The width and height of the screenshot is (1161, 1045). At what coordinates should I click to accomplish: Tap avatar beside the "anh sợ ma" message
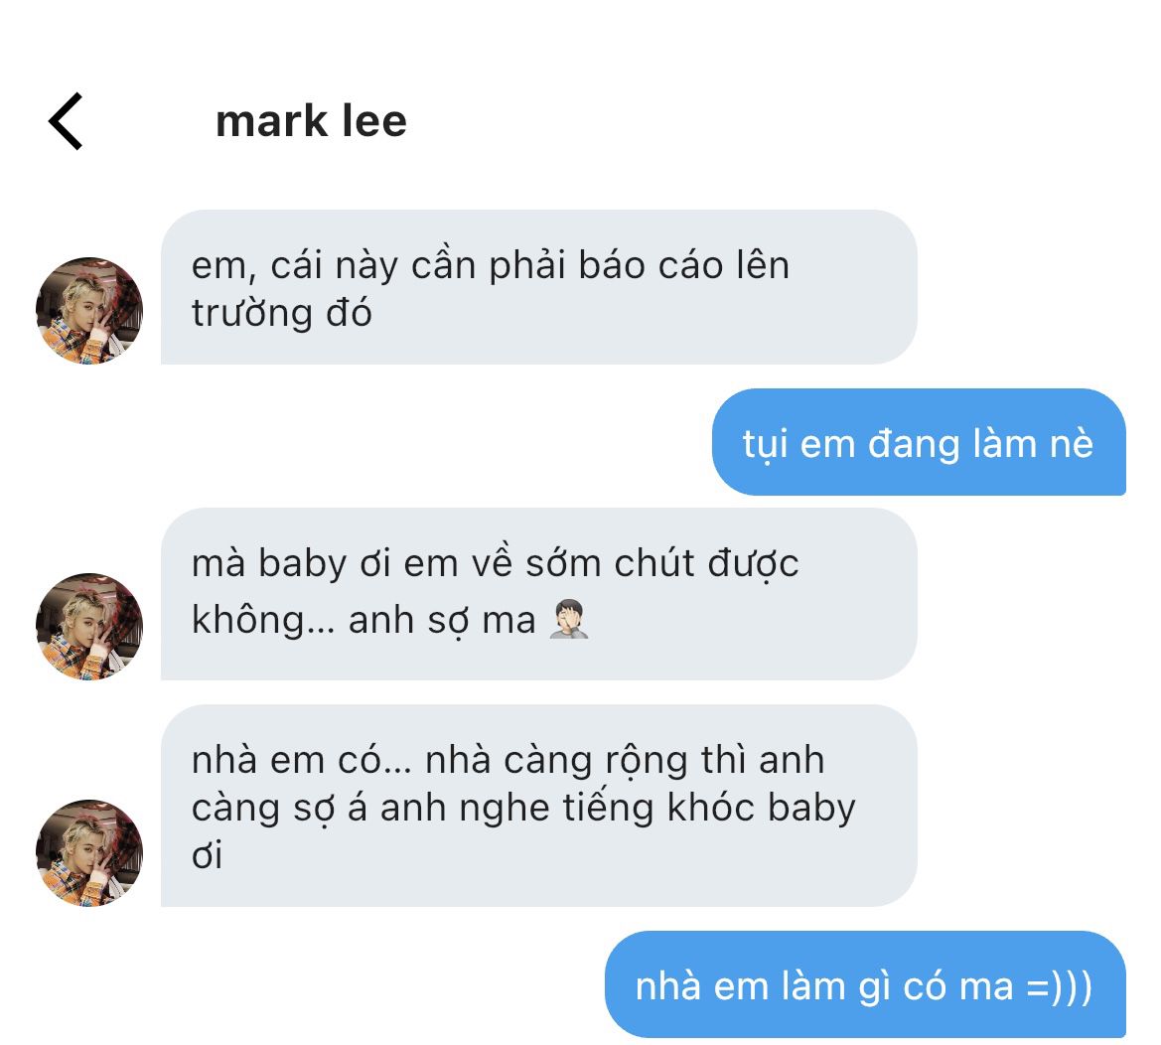point(89,627)
